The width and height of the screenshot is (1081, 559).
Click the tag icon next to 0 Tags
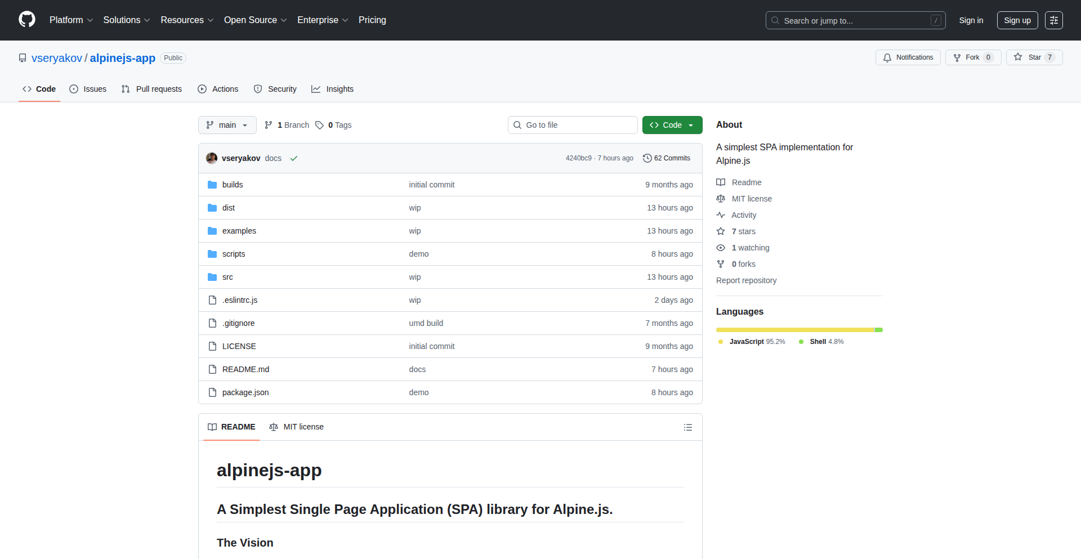coord(319,125)
